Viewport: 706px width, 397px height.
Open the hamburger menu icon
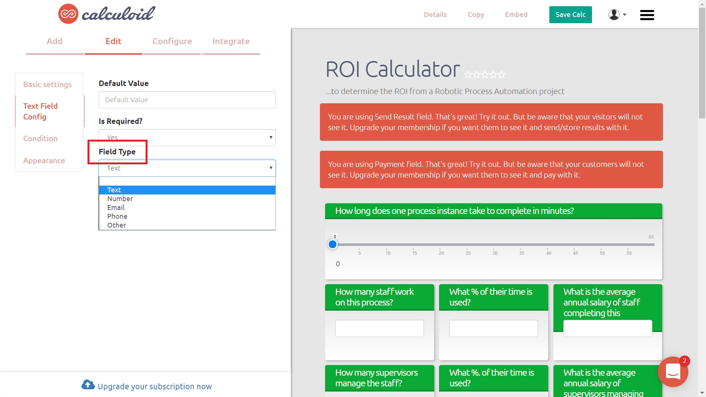coord(647,15)
